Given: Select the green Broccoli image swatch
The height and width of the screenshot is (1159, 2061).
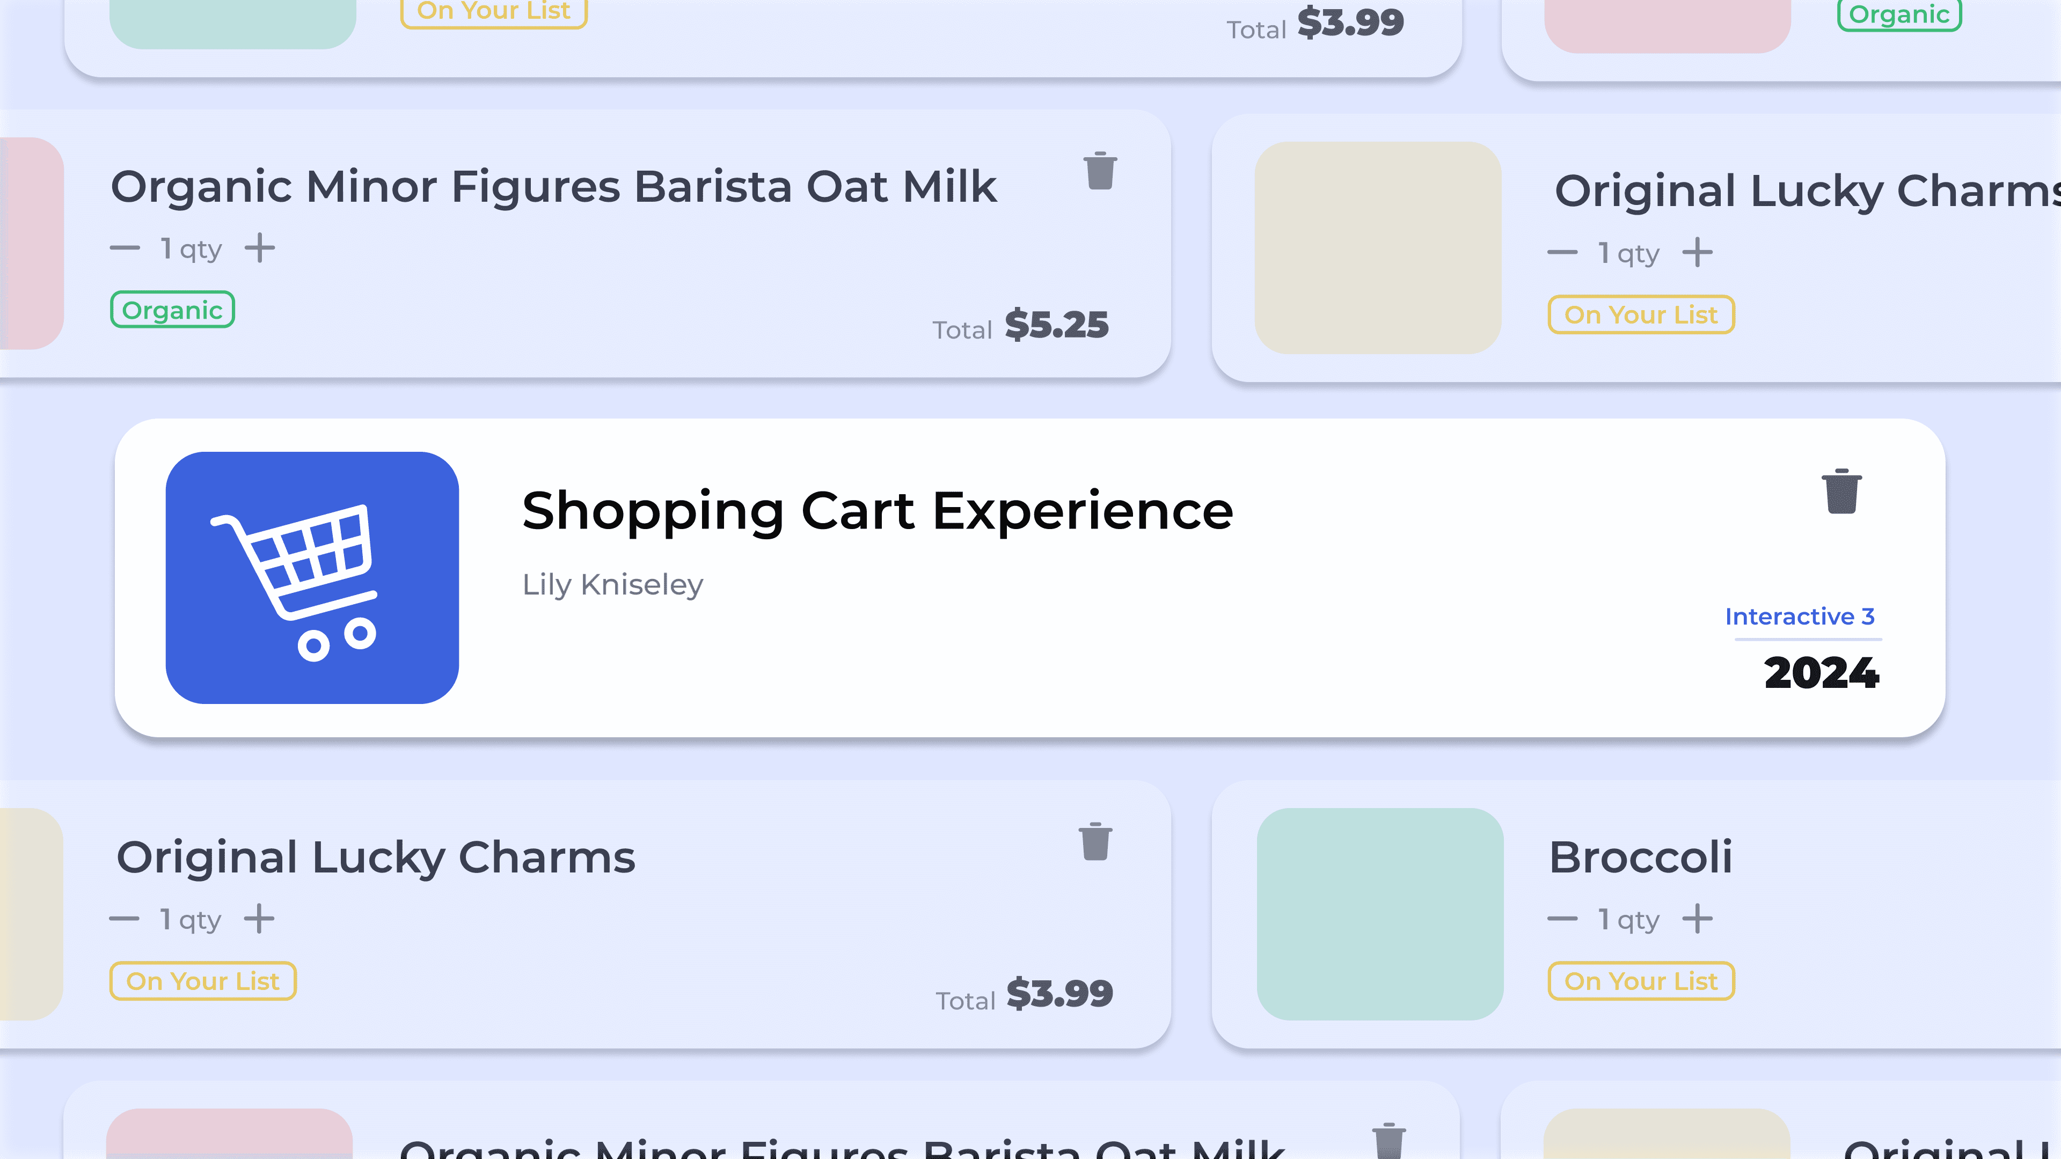Looking at the screenshot, I should tap(1380, 913).
